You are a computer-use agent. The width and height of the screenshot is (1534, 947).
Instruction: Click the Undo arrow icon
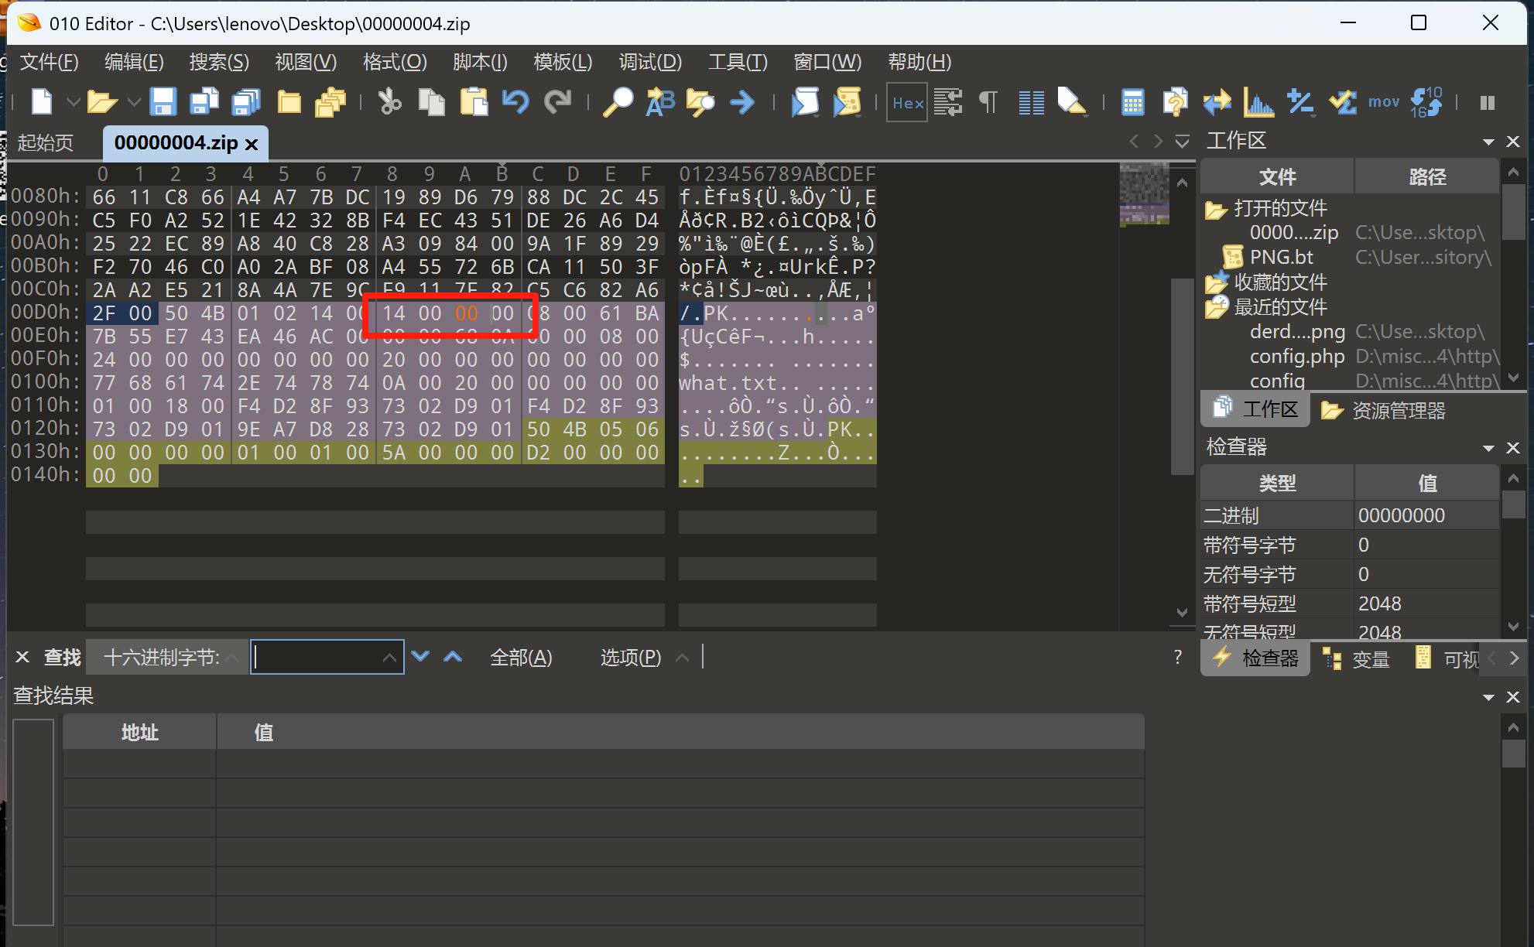[515, 102]
